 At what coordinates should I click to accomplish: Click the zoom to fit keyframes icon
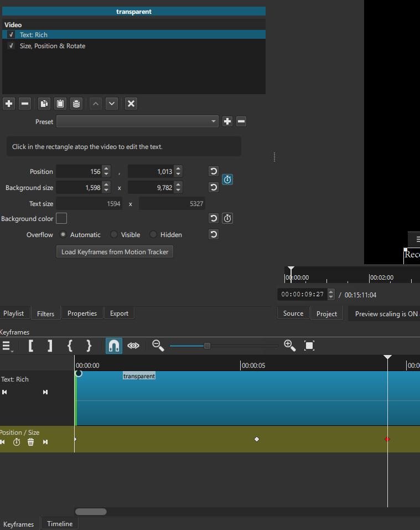309,346
